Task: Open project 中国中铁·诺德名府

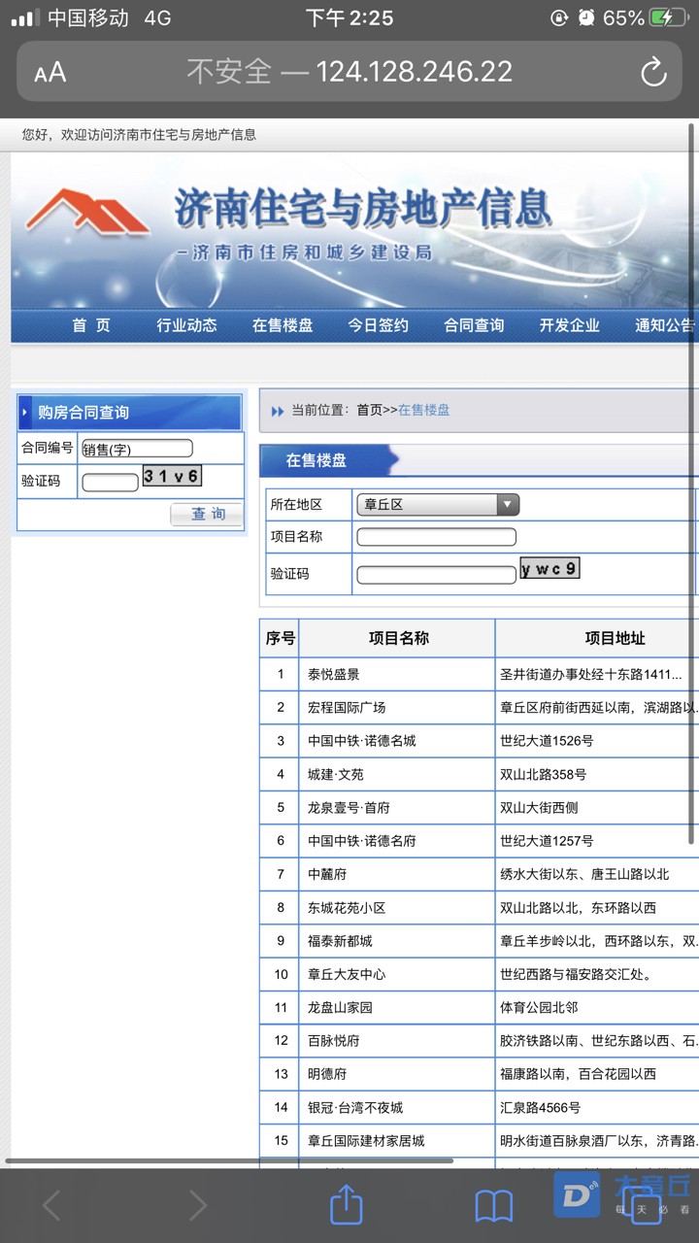Action: coord(362,841)
